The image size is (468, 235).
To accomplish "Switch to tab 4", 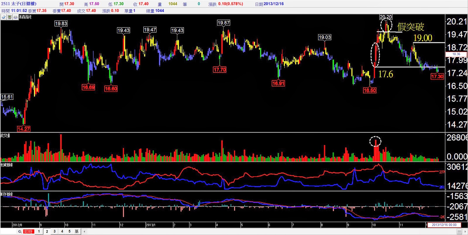I will point(62,231).
